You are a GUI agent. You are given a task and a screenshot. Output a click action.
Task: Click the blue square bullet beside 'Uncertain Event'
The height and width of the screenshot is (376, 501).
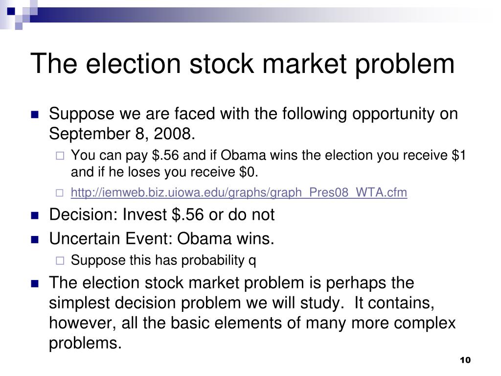click(35, 239)
